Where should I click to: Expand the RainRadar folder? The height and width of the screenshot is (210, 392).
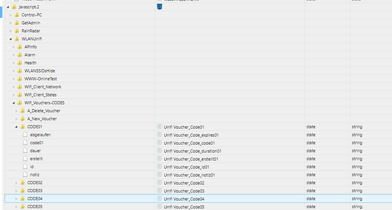tap(11, 31)
